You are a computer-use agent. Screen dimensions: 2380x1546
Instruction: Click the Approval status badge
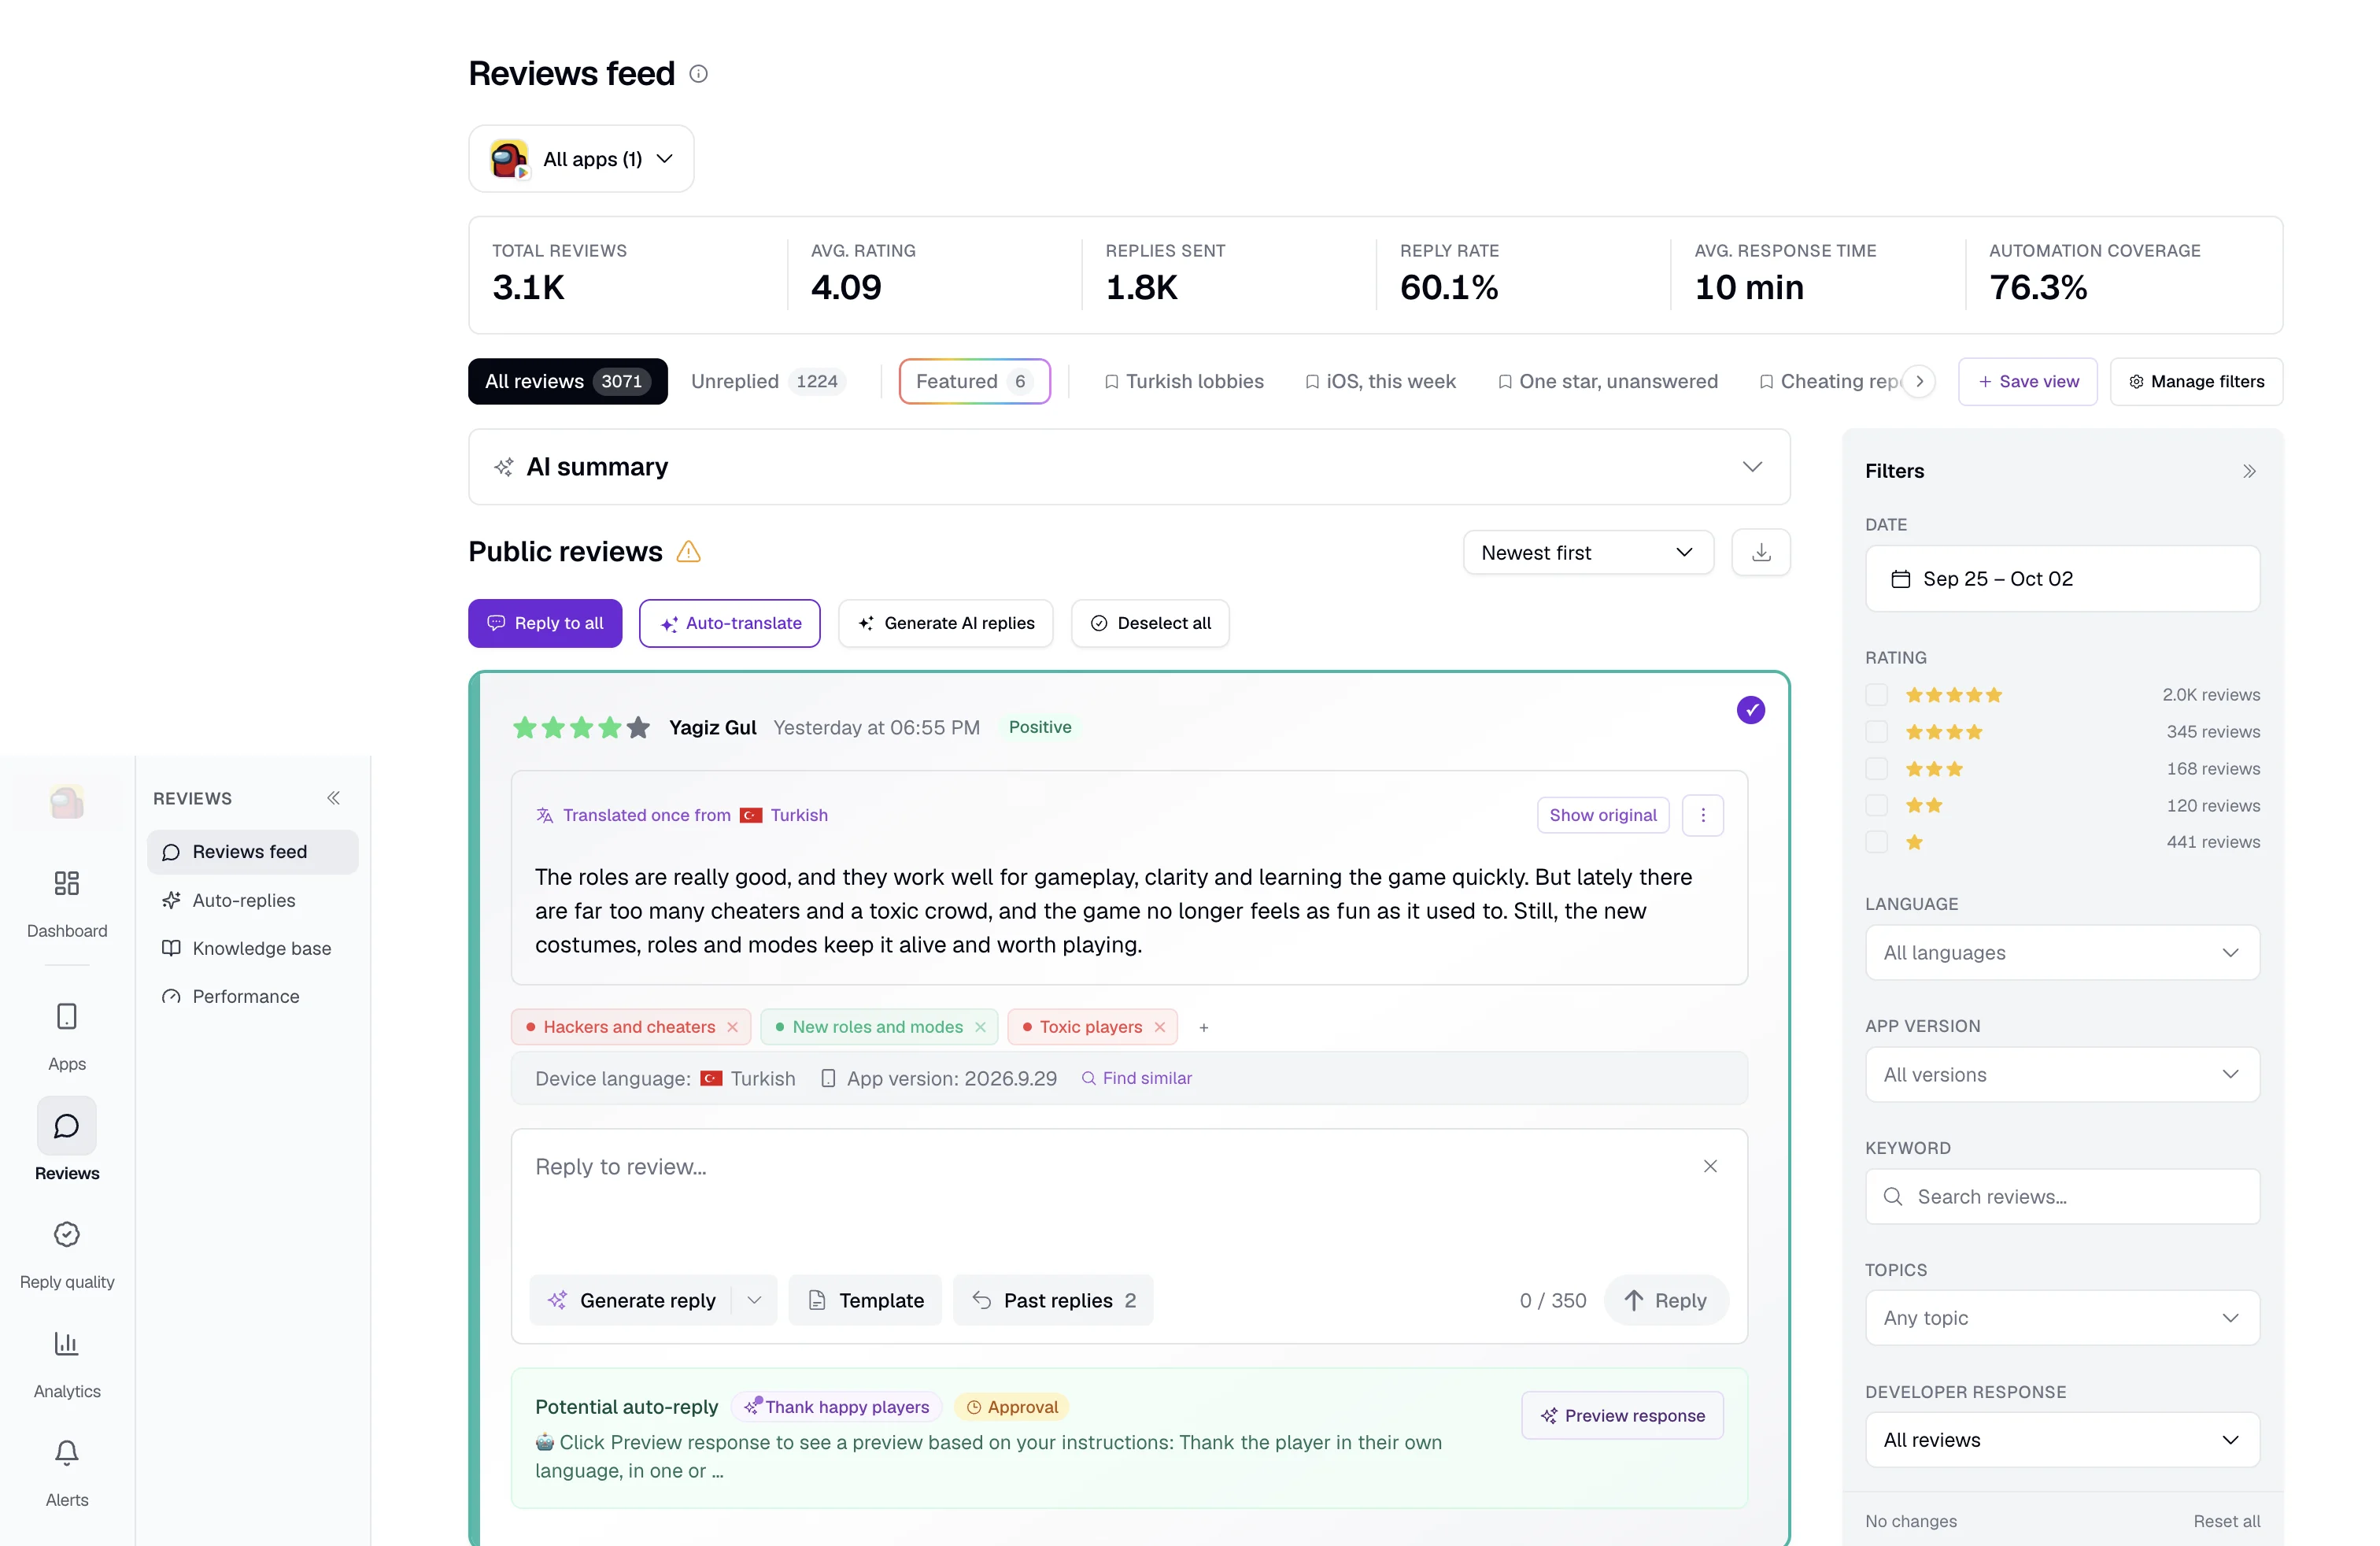tap(1011, 1407)
